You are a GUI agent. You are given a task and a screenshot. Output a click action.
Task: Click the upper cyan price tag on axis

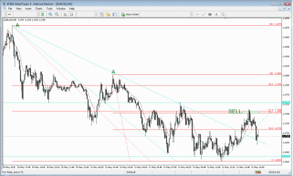coord(286,103)
